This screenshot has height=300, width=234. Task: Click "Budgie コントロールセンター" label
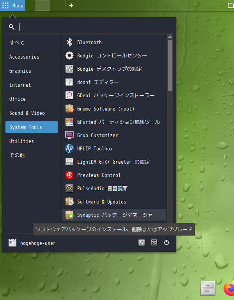click(x=112, y=56)
